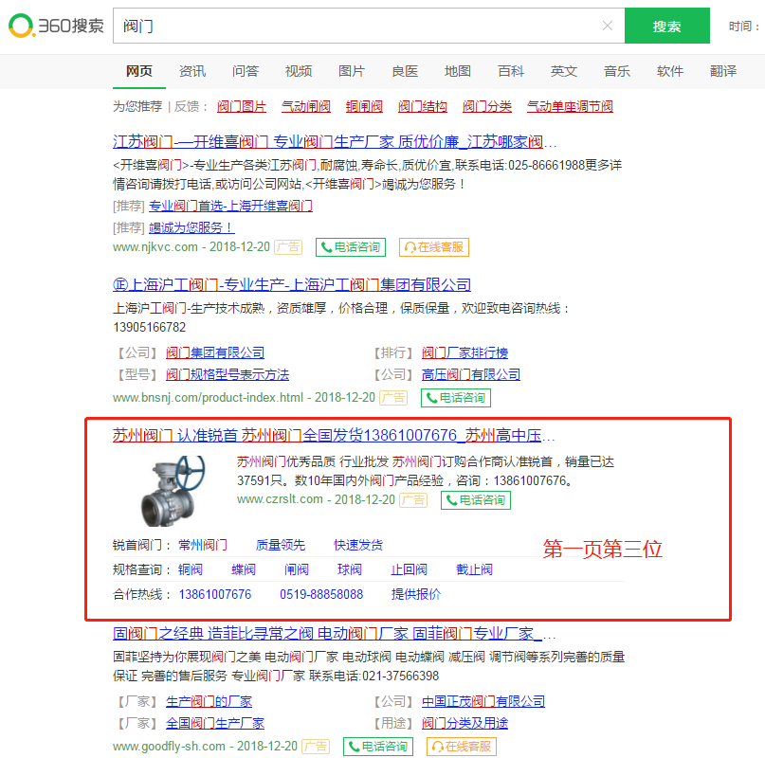Open the 生产阀门的厂家 sublink

click(209, 702)
